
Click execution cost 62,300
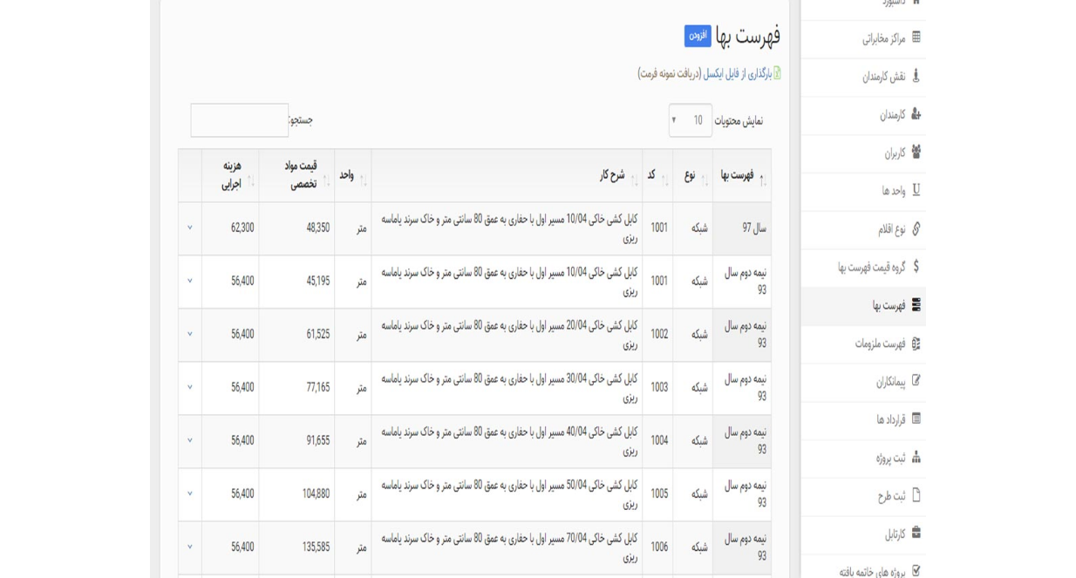click(x=242, y=228)
